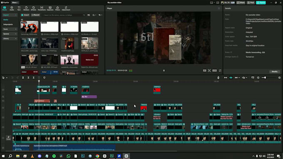Click the Post button
Viewport: 283px width, 159px height.
(x=251, y=2)
